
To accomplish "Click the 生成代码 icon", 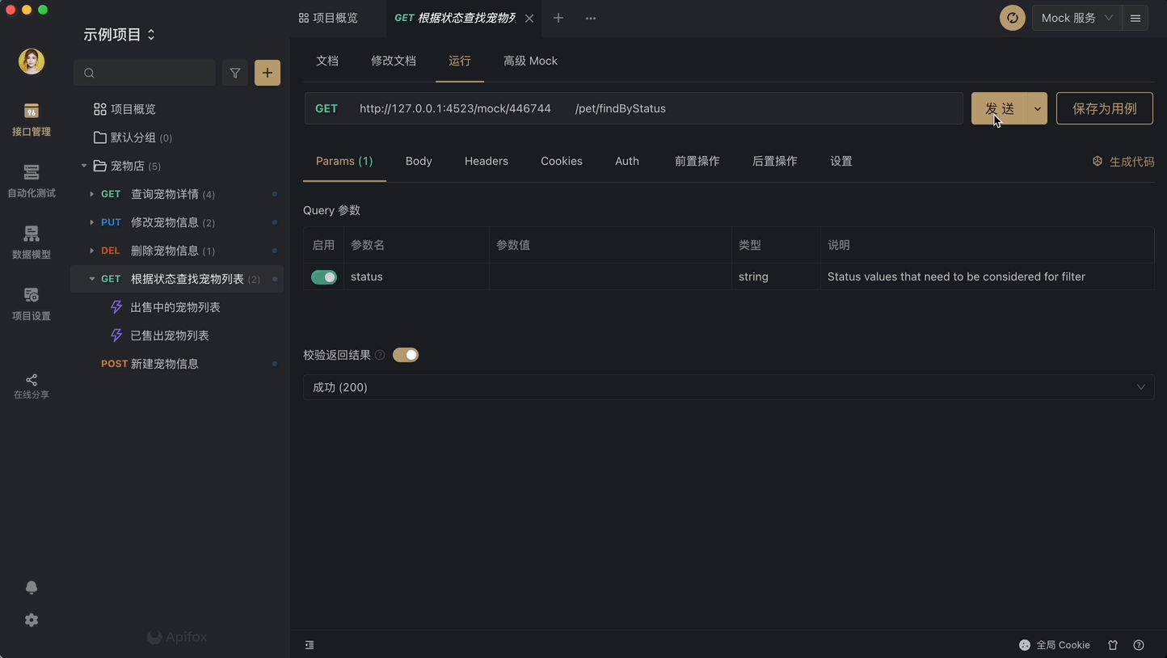I will 1097,161.
